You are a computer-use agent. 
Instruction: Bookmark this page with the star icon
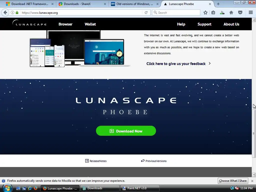pos(205,12)
